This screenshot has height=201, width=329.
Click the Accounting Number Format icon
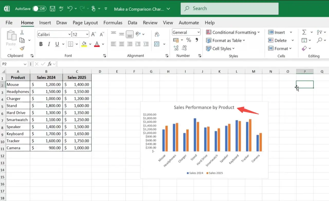pyautogui.click(x=176, y=40)
